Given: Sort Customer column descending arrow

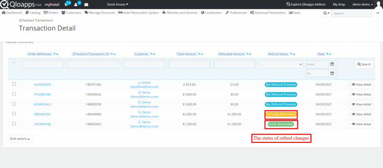Looking at the screenshot, I should [152, 54].
